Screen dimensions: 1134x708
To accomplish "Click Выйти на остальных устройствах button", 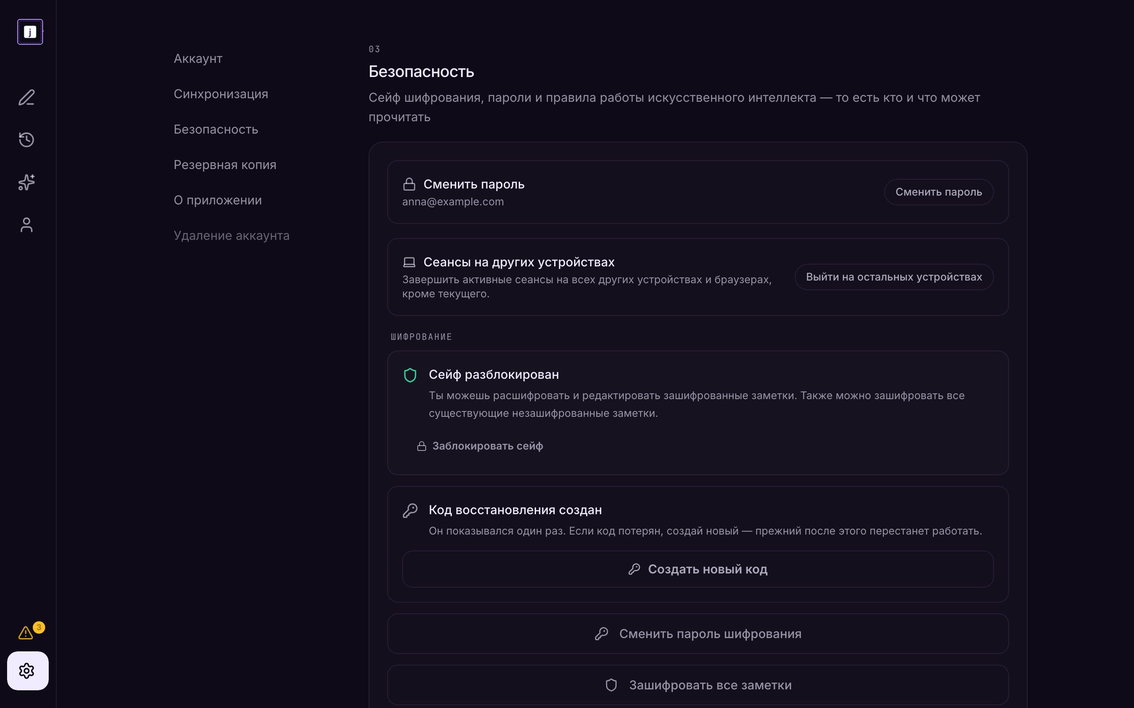I will click(x=893, y=277).
